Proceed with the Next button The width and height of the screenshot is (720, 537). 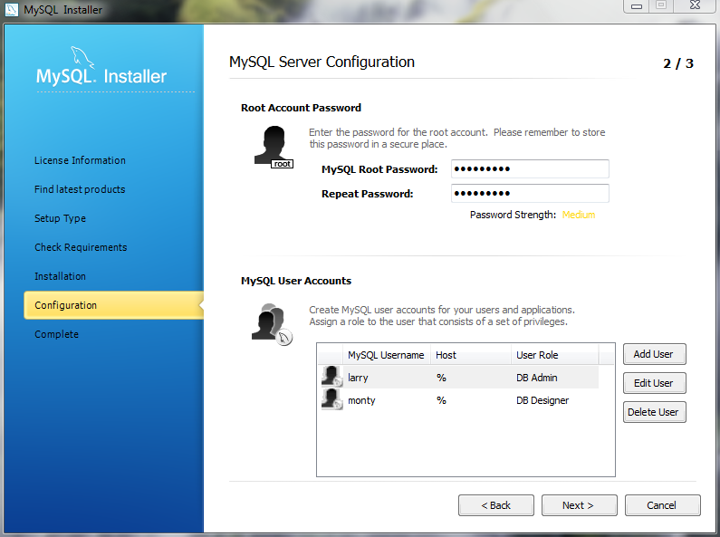pos(579,505)
